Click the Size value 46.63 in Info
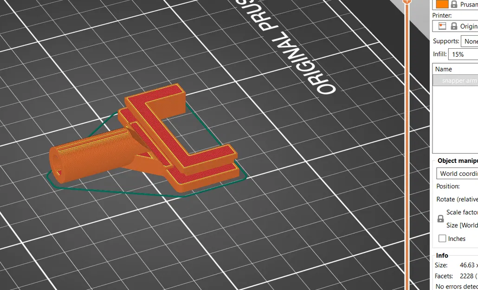 pyautogui.click(x=467, y=265)
